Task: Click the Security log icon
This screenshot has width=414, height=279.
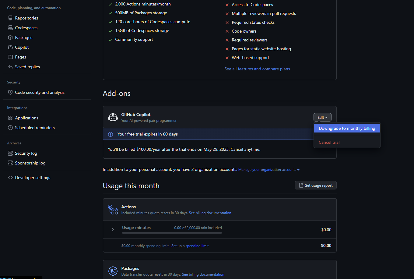Action: [10, 153]
